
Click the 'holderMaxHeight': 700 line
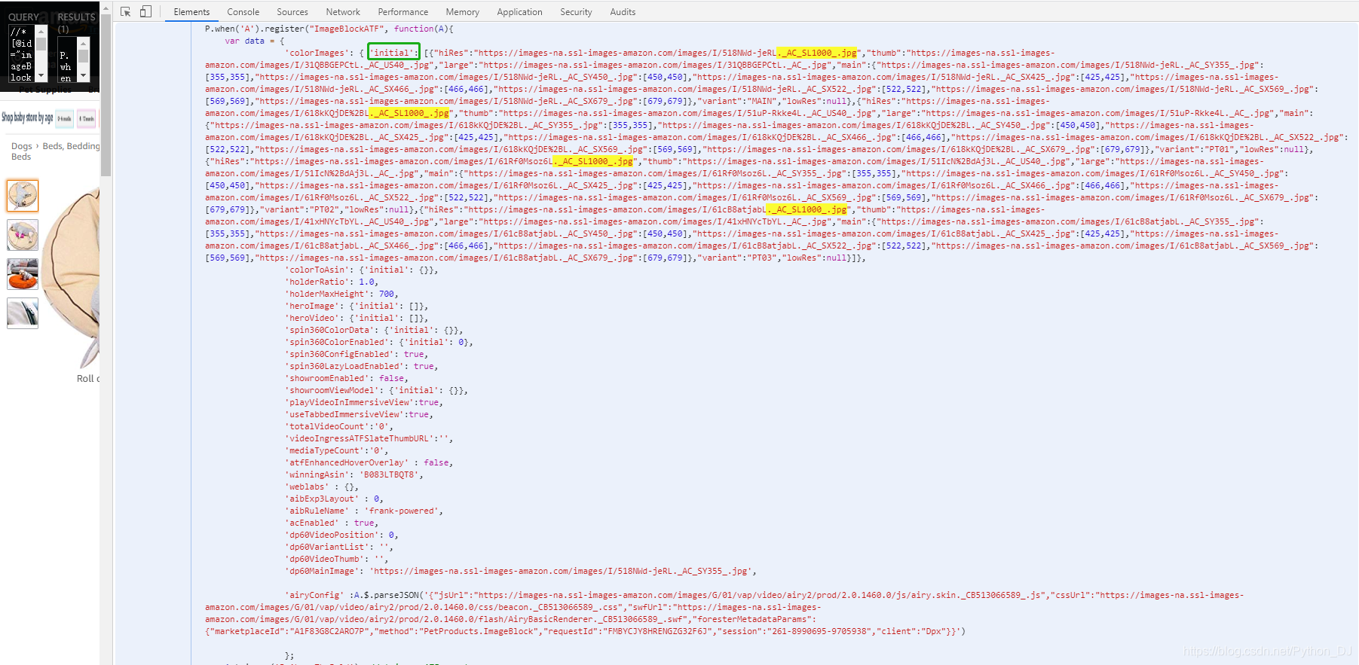pyautogui.click(x=341, y=294)
